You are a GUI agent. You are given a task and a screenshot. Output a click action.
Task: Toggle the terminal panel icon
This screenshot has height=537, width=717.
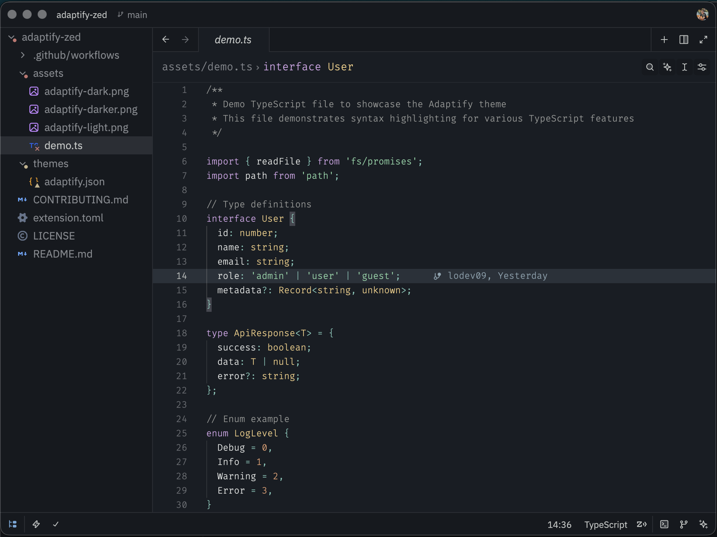(x=664, y=524)
